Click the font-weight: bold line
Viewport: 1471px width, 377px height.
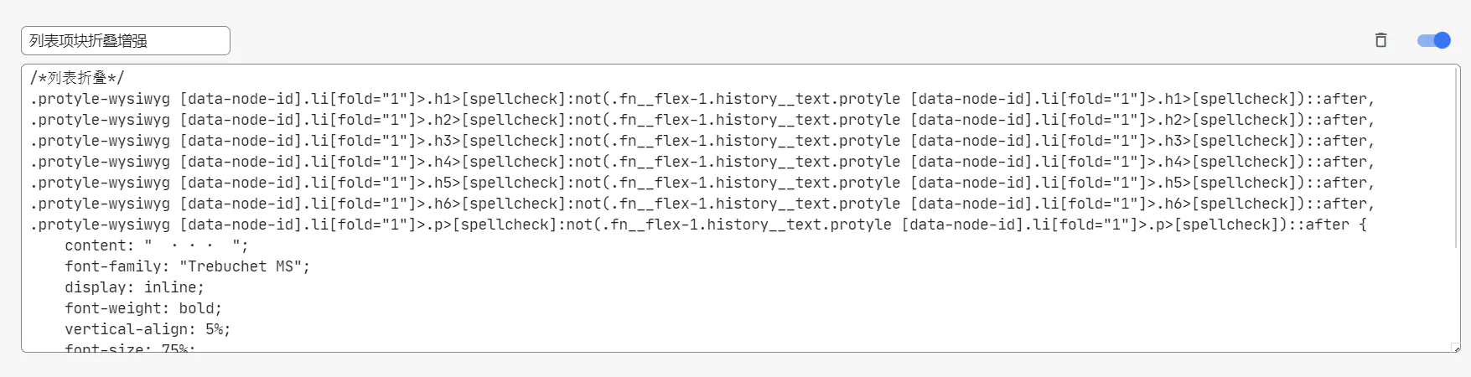[143, 308]
